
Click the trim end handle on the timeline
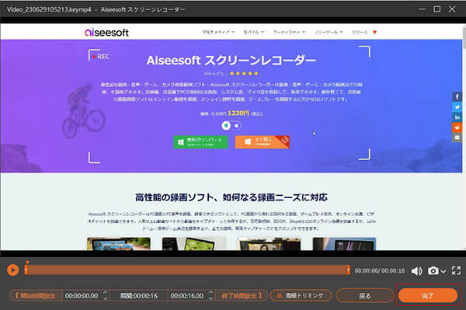[x=348, y=270]
